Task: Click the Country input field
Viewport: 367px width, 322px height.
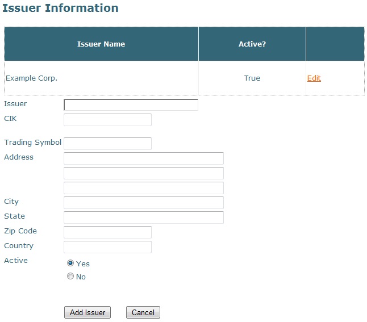Action: click(x=107, y=247)
